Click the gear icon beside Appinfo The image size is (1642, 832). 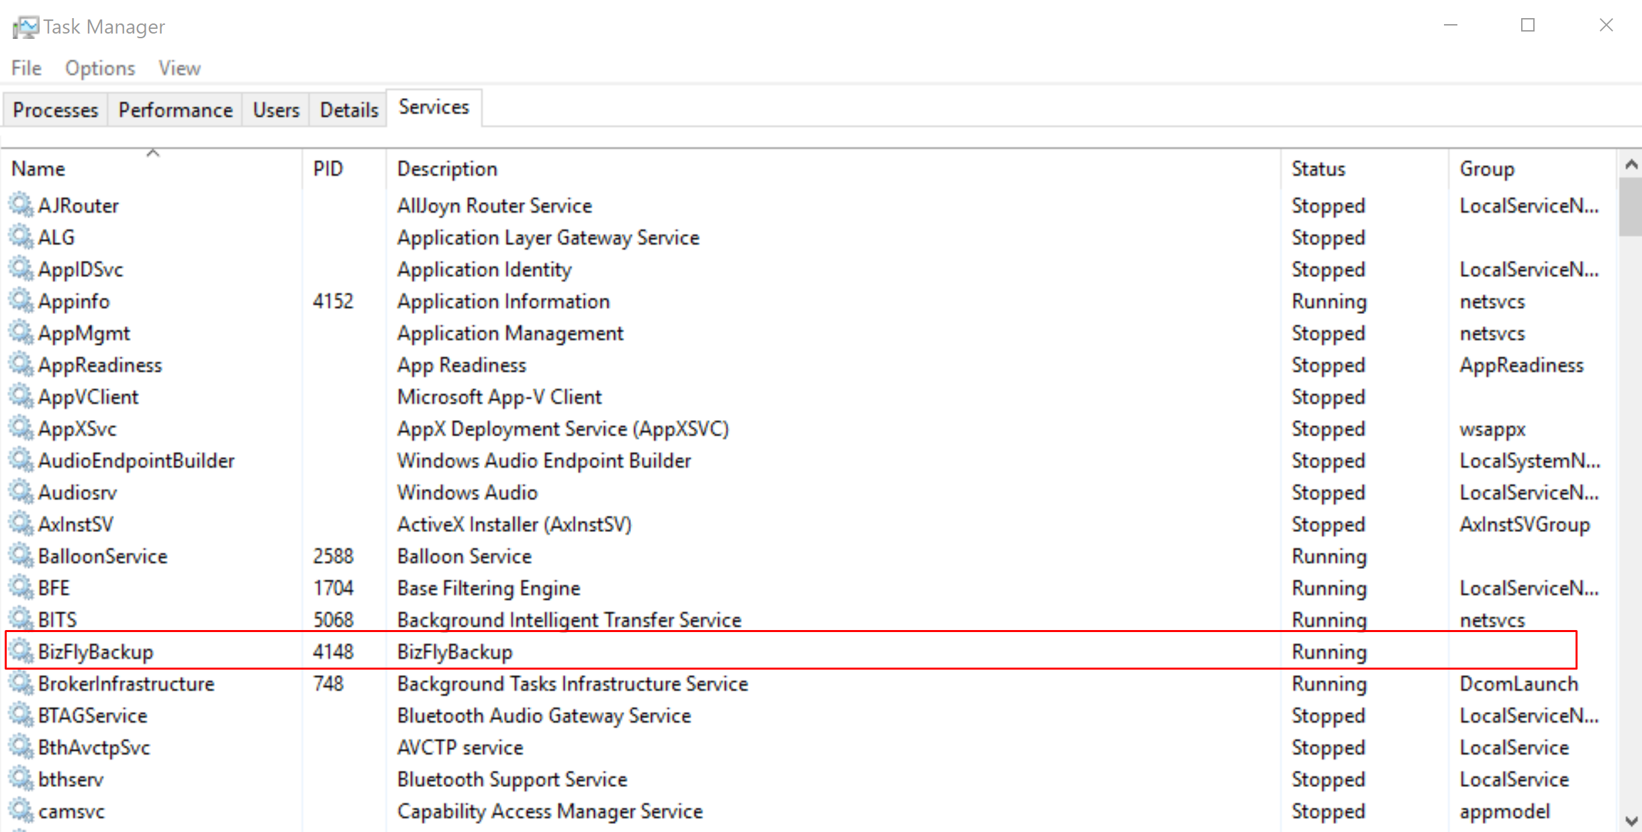point(21,301)
